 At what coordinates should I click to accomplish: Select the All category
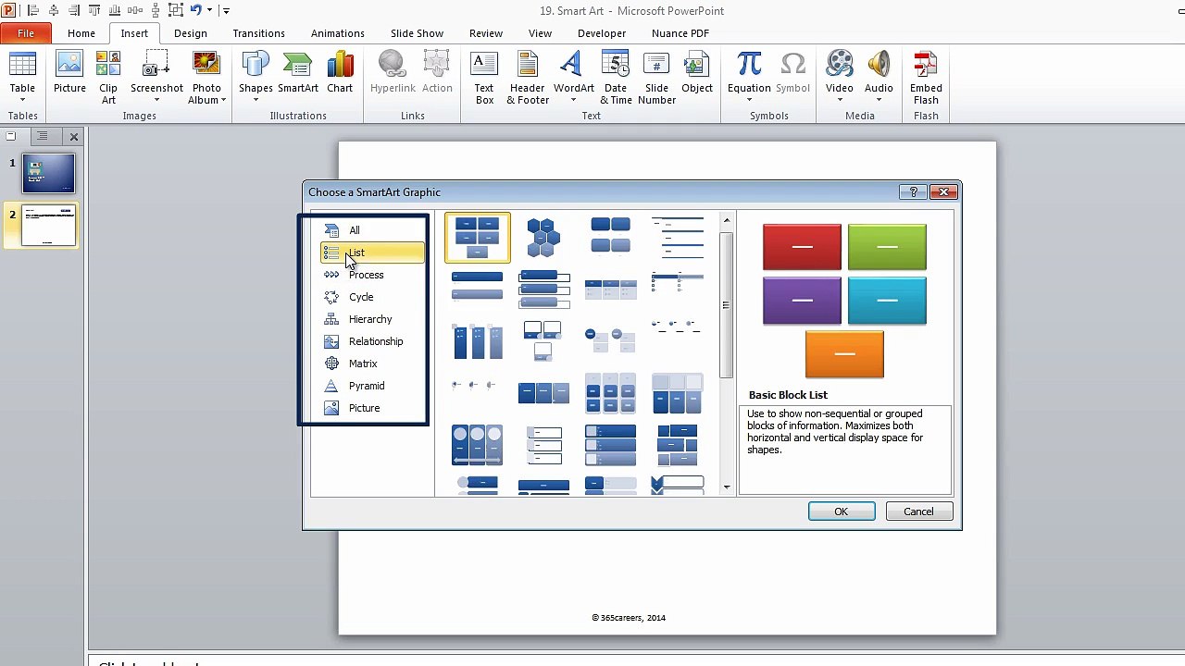372,230
